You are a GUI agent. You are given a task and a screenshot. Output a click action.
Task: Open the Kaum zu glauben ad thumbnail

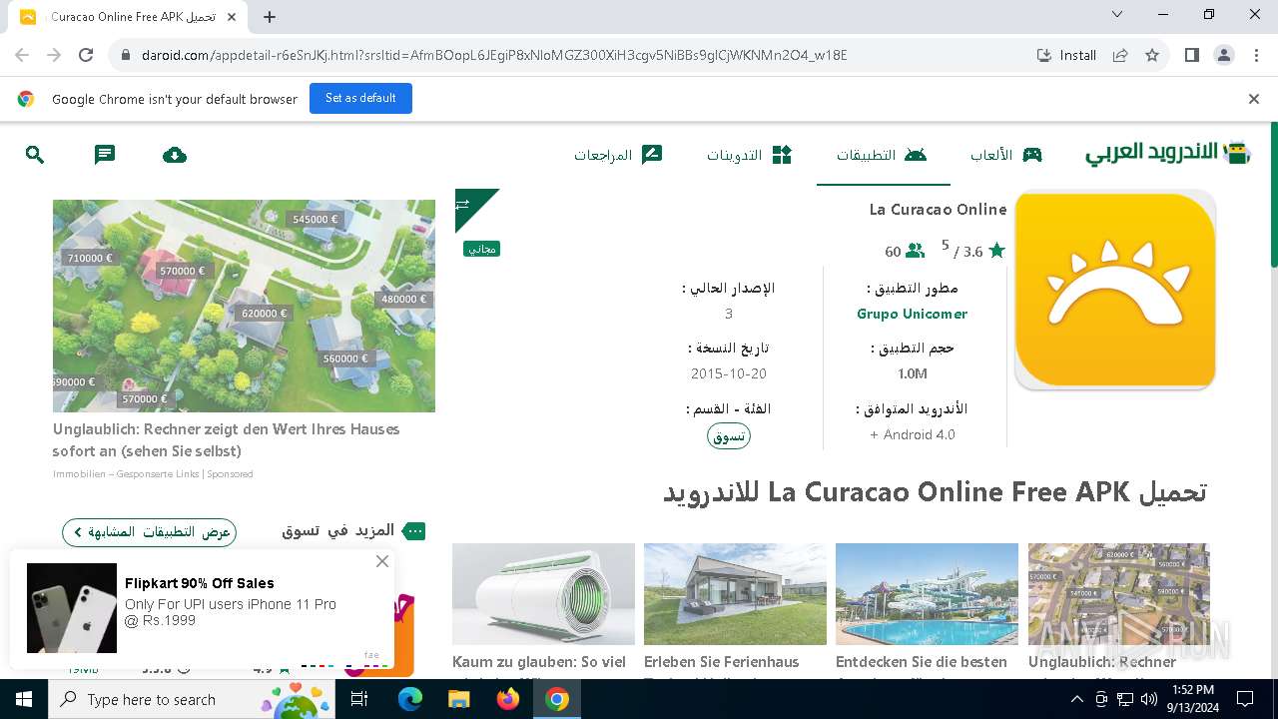point(543,594)
